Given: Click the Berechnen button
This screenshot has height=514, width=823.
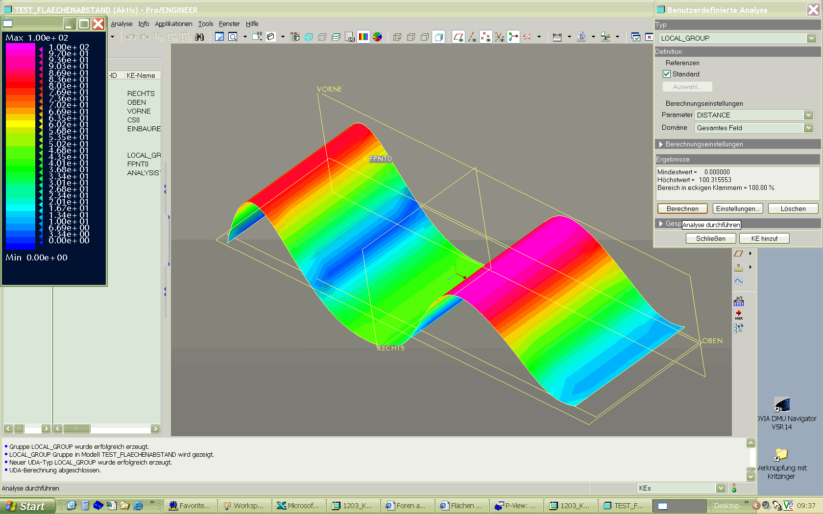Looking at the screenshot, I should (682, 209).
